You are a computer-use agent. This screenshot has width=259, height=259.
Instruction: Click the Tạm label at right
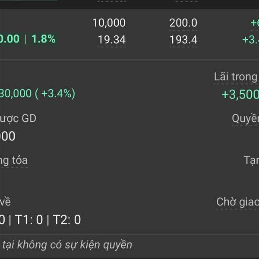tap(251, 161)
